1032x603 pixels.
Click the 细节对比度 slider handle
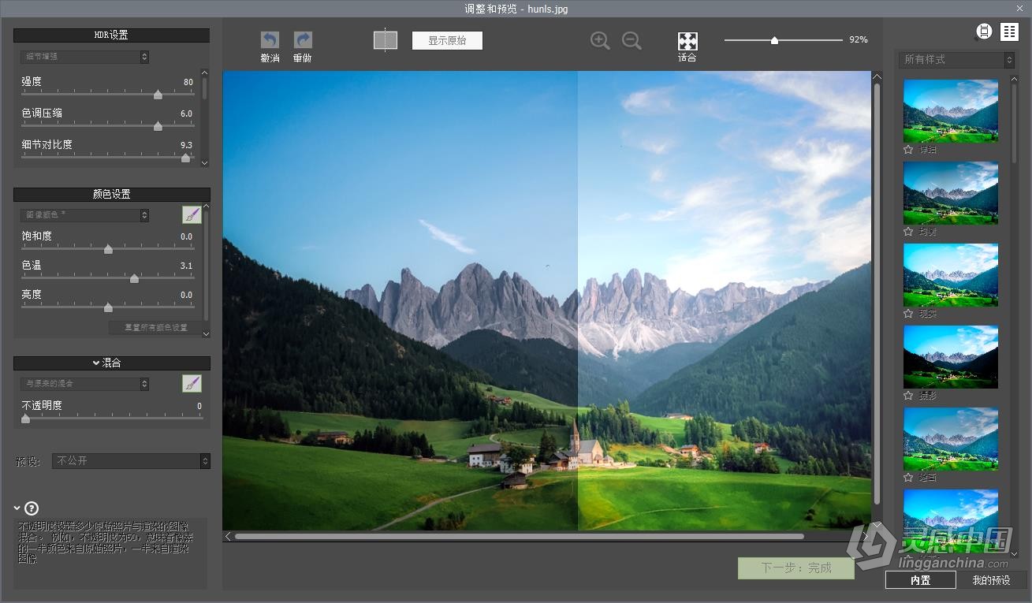(186, 158)
